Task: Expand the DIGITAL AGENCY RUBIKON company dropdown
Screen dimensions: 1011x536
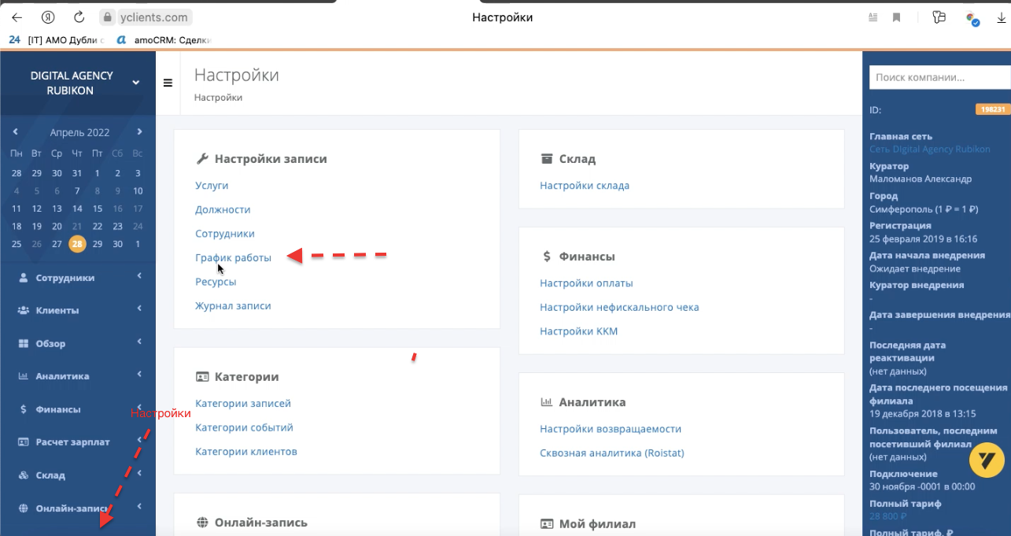Action: 136,83
